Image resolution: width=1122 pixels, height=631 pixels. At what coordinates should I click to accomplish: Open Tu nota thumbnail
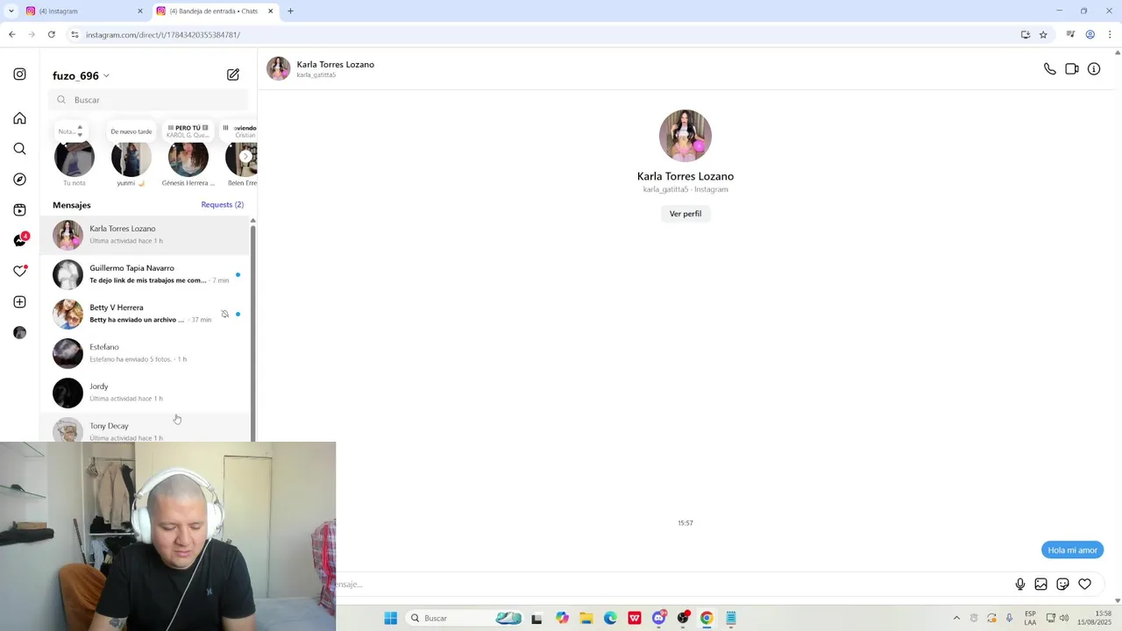[x=75, y=158]
